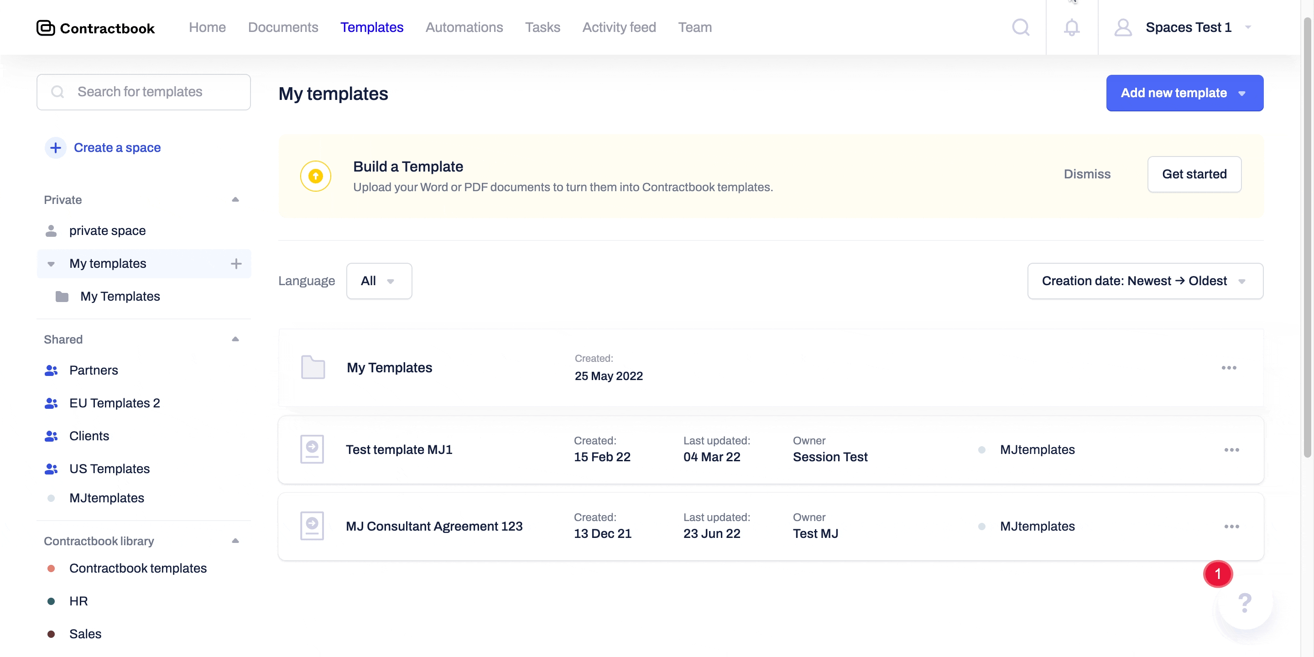Click the HR teal color dot

(51, 601)
